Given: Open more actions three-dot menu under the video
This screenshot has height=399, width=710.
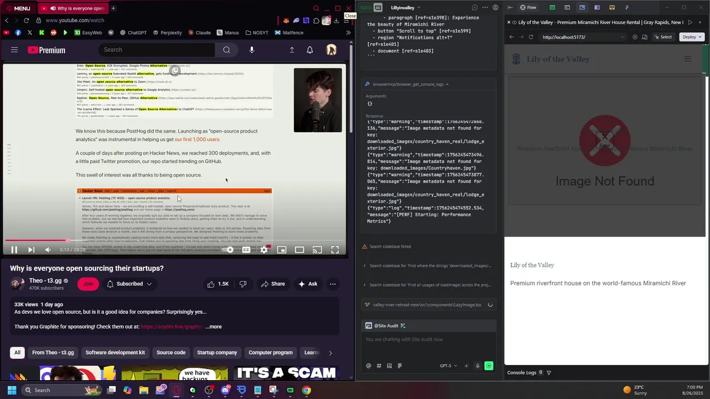Looking at the screenshot, I should click(333, 284).
